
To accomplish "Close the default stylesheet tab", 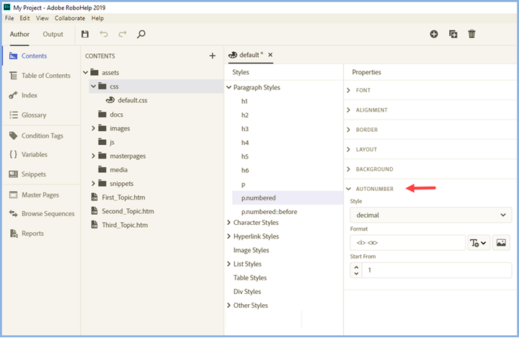I will click(x=270, y=55).
